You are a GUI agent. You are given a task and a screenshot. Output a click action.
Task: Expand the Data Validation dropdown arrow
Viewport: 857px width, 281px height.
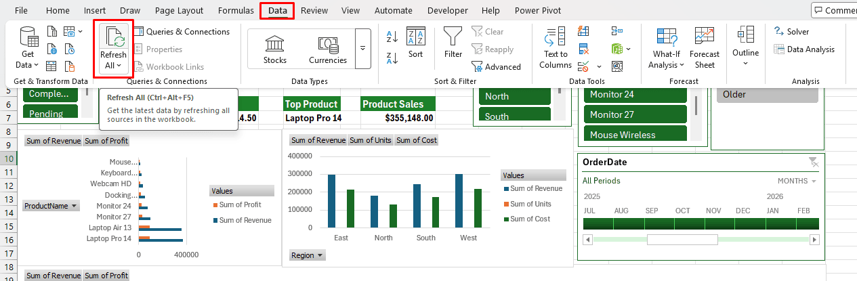click(599, 66)
